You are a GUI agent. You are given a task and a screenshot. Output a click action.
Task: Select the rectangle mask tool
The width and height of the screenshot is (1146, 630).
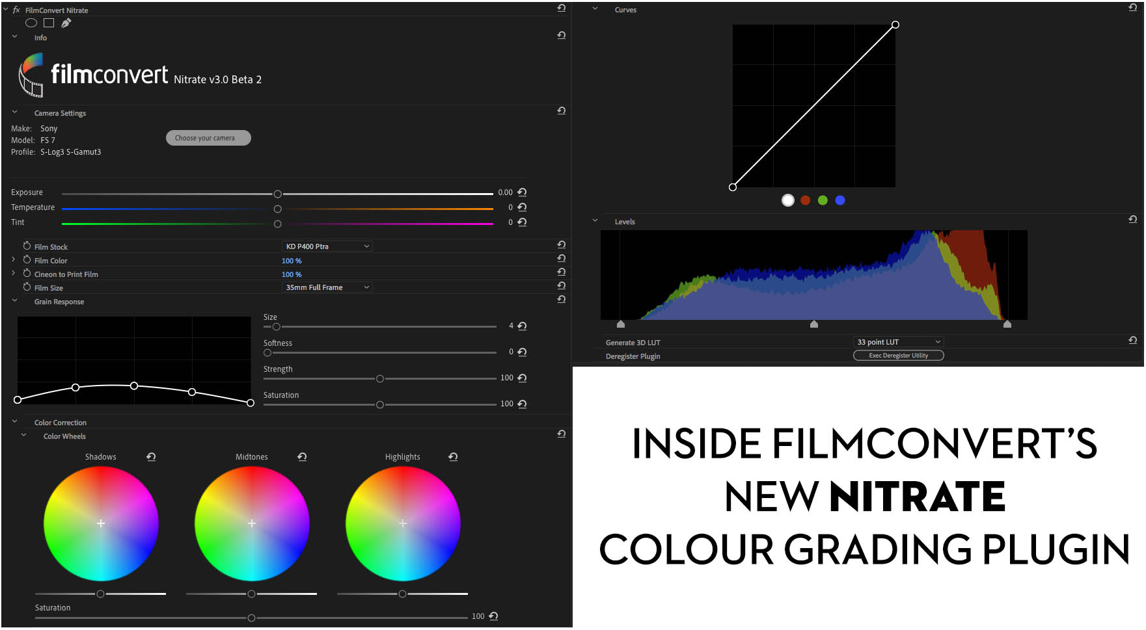(x=49, y=23)
